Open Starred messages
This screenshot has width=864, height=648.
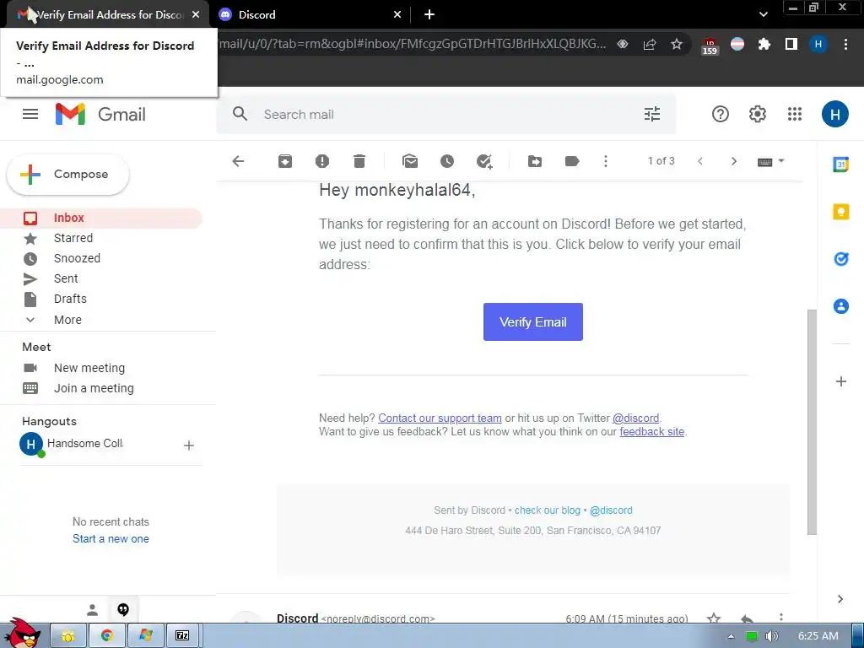pos(73,238)
